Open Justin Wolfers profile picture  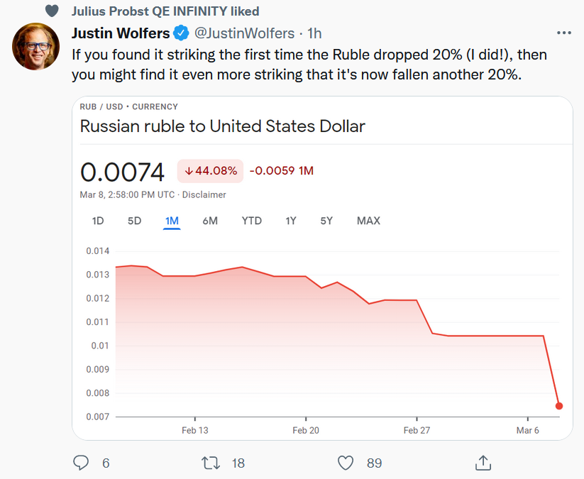(x=35, y=46)
